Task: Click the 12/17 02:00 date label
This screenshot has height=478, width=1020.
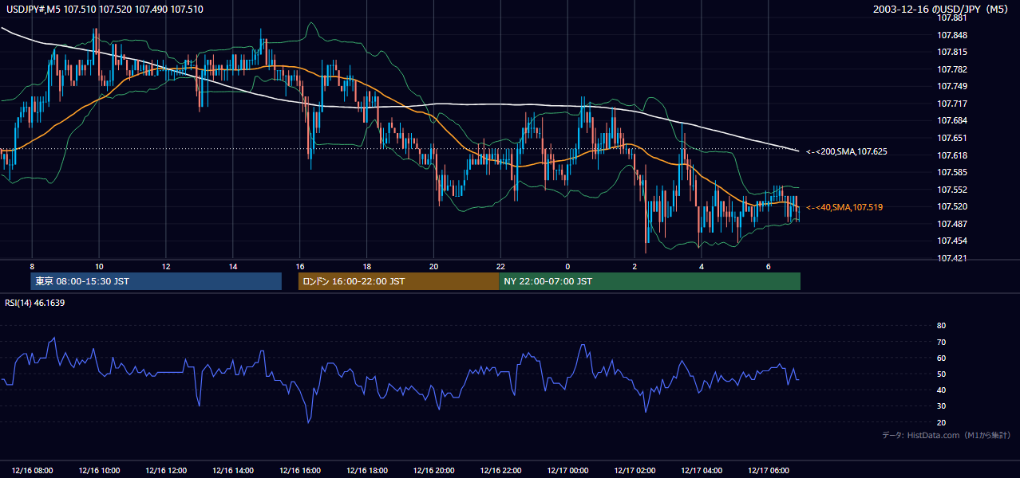Action: tap(635, 470)
